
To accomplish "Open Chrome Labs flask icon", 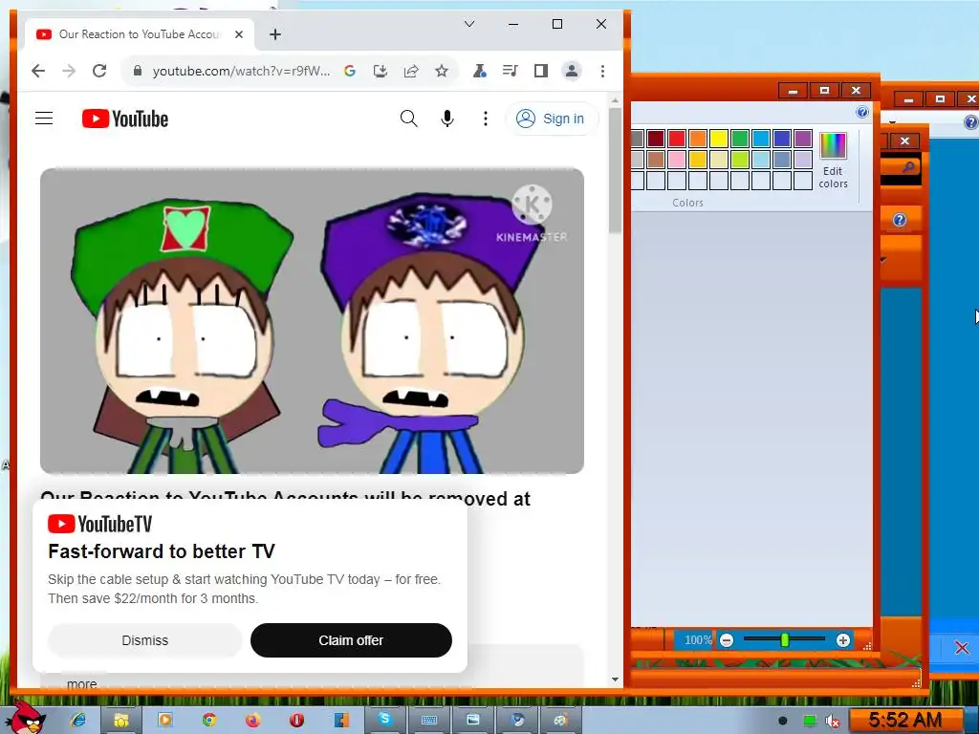I will point(480,71).
